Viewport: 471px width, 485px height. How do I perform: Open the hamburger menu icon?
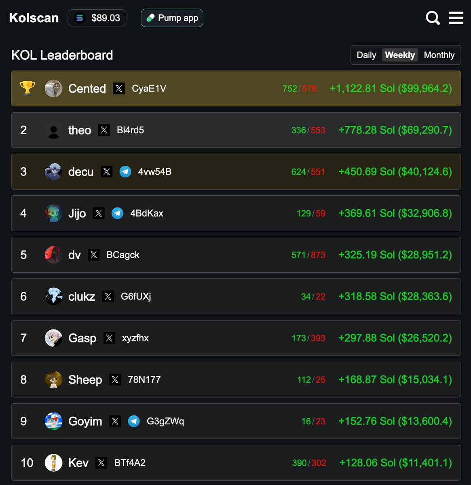(456, 18)
